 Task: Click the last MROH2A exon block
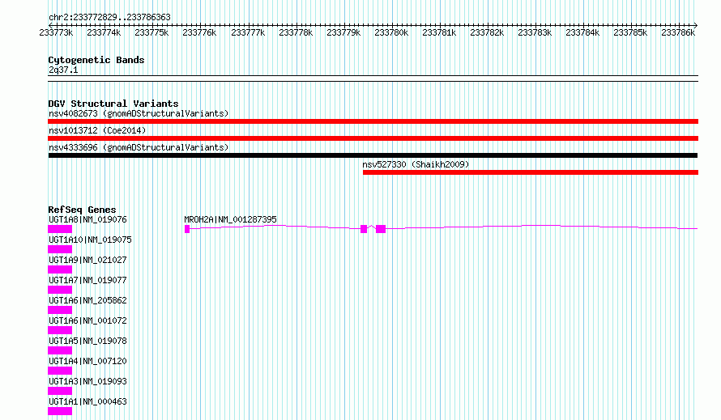pyautogui.click(x=381, y=229)
